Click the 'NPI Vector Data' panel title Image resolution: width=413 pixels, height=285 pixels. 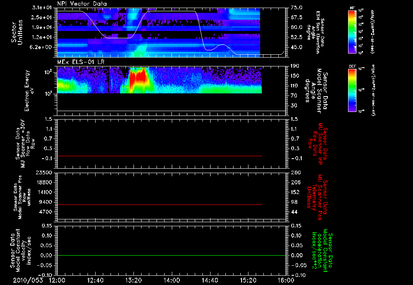(82, 4)
